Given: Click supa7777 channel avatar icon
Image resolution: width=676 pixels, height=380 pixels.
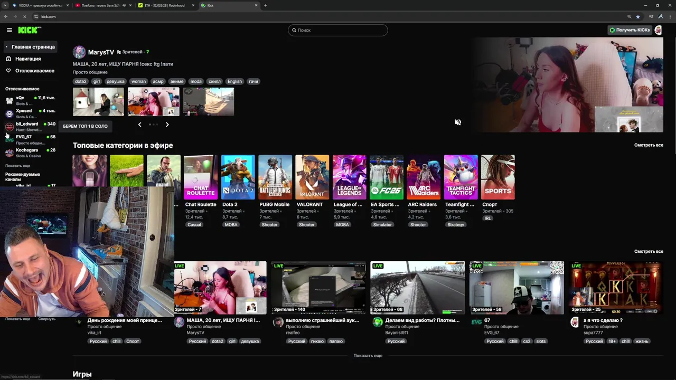Looking at the screenshot, I should tap(575, 322).
